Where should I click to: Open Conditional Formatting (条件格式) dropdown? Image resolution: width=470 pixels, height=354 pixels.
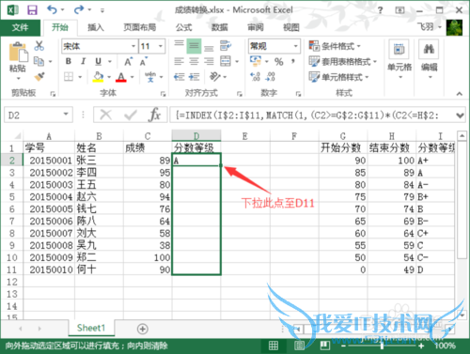(x=335, y=46)
